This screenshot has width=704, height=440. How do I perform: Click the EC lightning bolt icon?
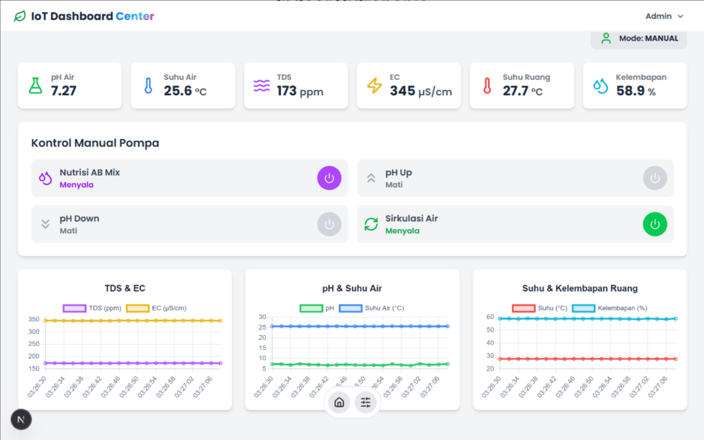374,85
